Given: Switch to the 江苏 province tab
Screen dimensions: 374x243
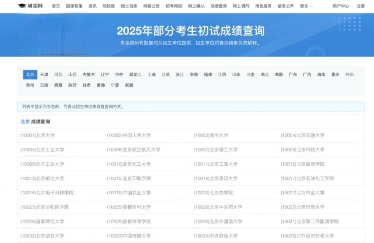Looking at the screenshot, I should [x=166, y=75].
